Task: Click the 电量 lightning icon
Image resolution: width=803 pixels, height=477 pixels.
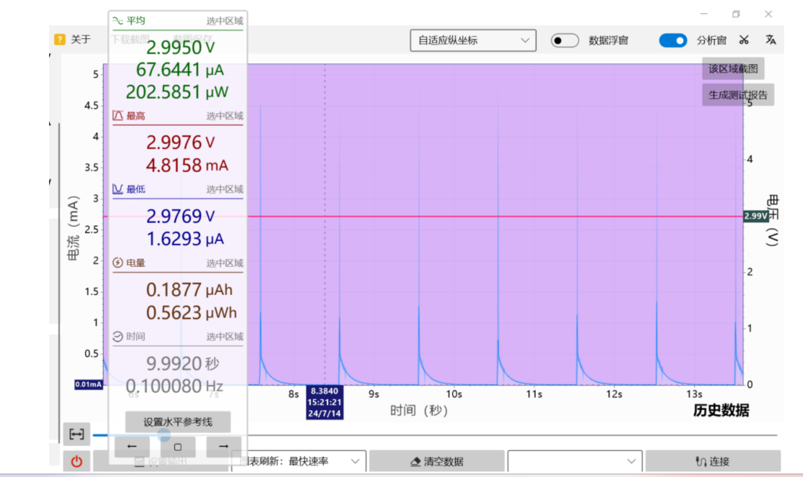Action: pos(117,263)
